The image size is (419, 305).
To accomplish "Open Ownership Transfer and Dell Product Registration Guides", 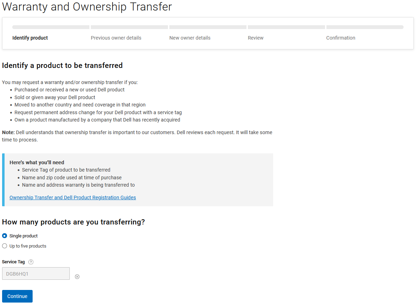I will [73, 197].
